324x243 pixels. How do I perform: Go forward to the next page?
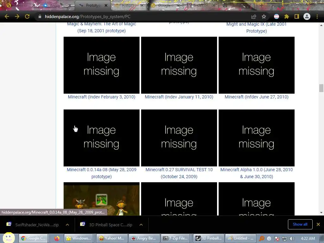[x=17, y=16]
